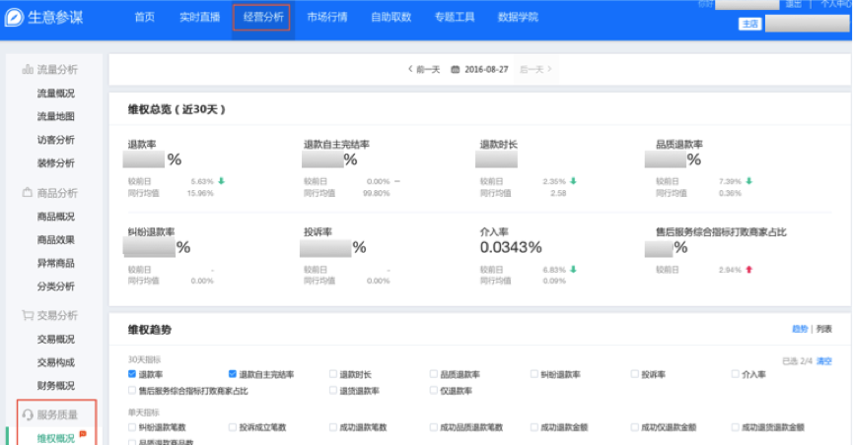Open the 实时直播 tab
Image resolution: width=853 pixels, height=446 pixels.
pyautogui.click(x=199, y=18)
